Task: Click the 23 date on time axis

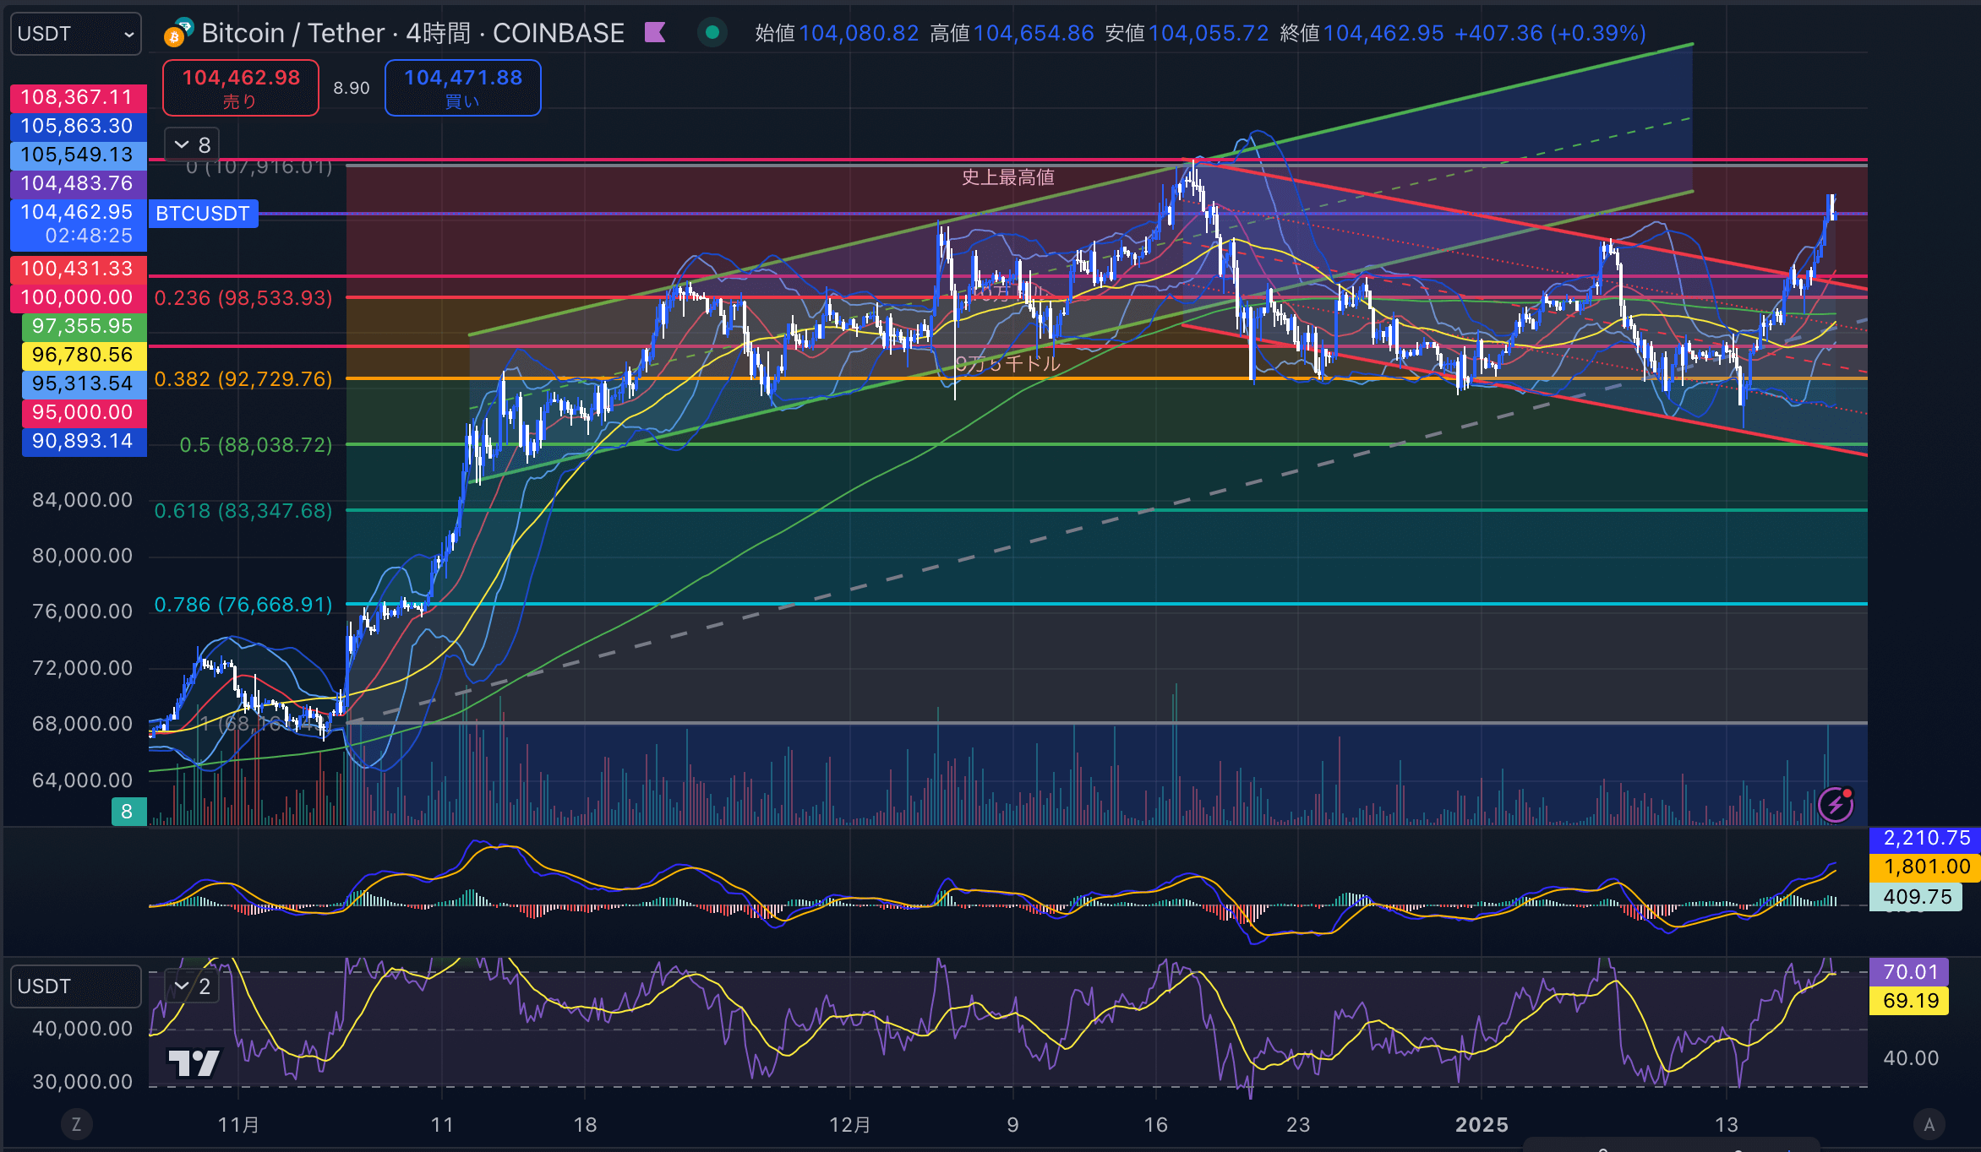Action: 1298,1125
